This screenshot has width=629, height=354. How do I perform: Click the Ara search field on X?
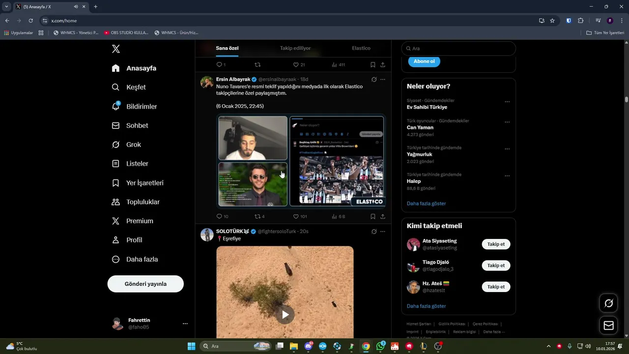[458, 48]
